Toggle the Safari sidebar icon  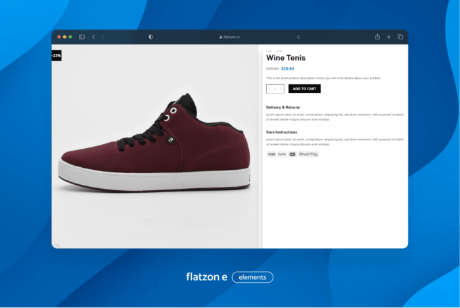click(82, 37)
